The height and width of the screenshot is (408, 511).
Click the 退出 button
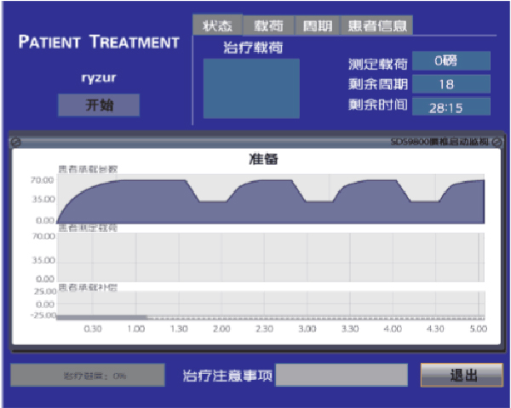[x=462, y=375]
